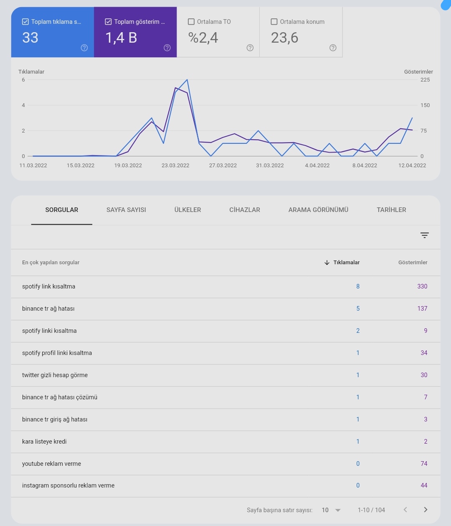Image resolution: width=451 pixels, height=526 pixels.
Task: Open the ARAMA GÖRÜNÜMÜ tab
Action: (x=318, y=210)
